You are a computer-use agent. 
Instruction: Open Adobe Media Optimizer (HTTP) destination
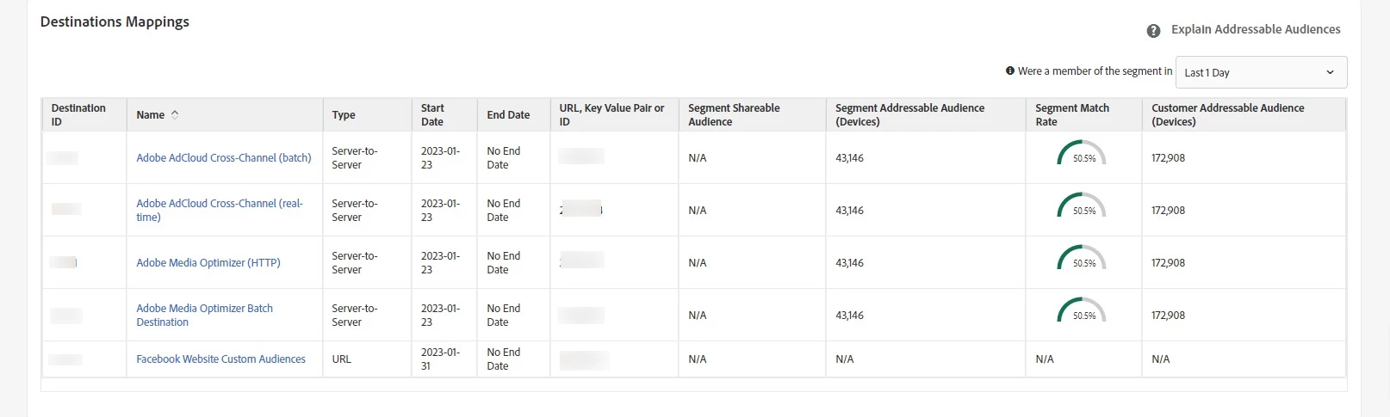click(x=208, y=263)
